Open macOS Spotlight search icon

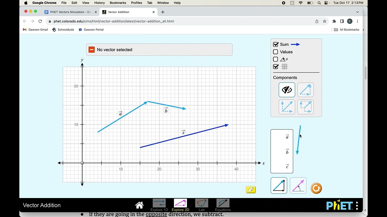[319, 3]
